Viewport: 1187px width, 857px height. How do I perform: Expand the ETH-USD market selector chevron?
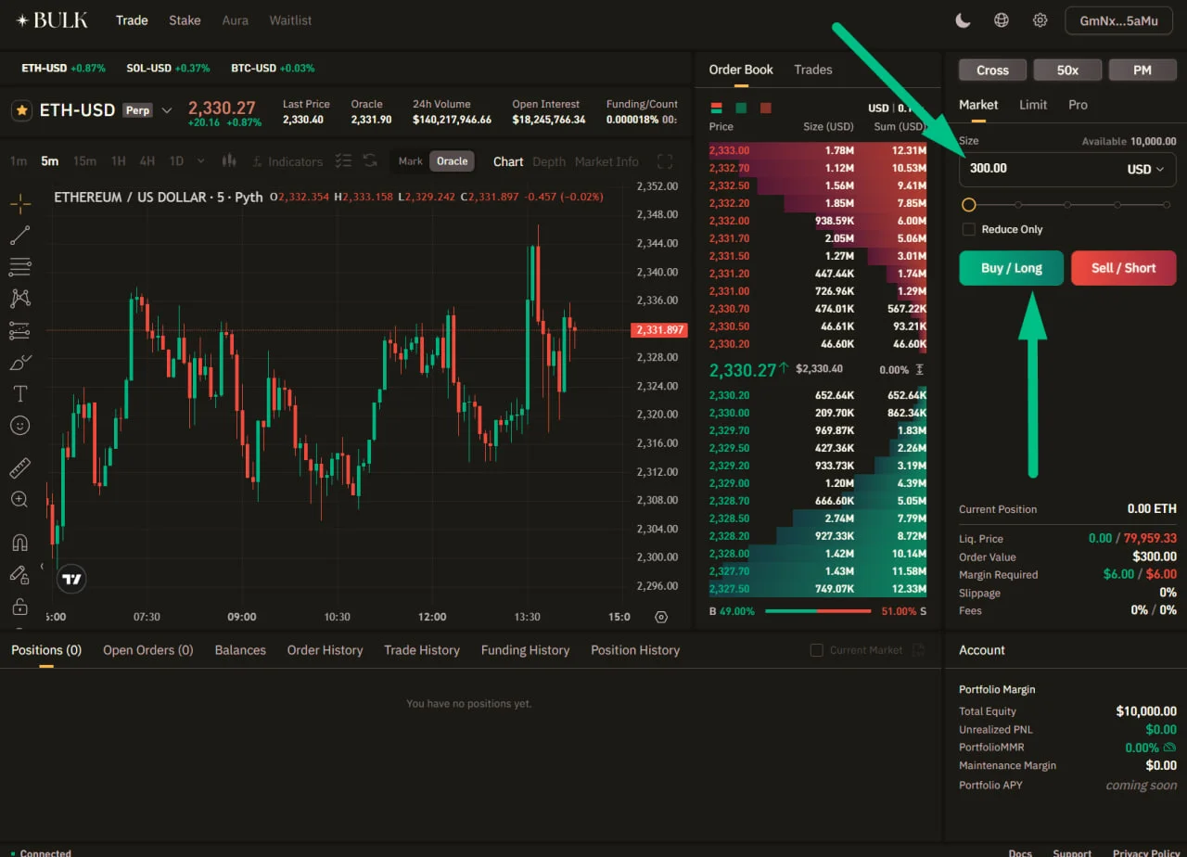167,110
